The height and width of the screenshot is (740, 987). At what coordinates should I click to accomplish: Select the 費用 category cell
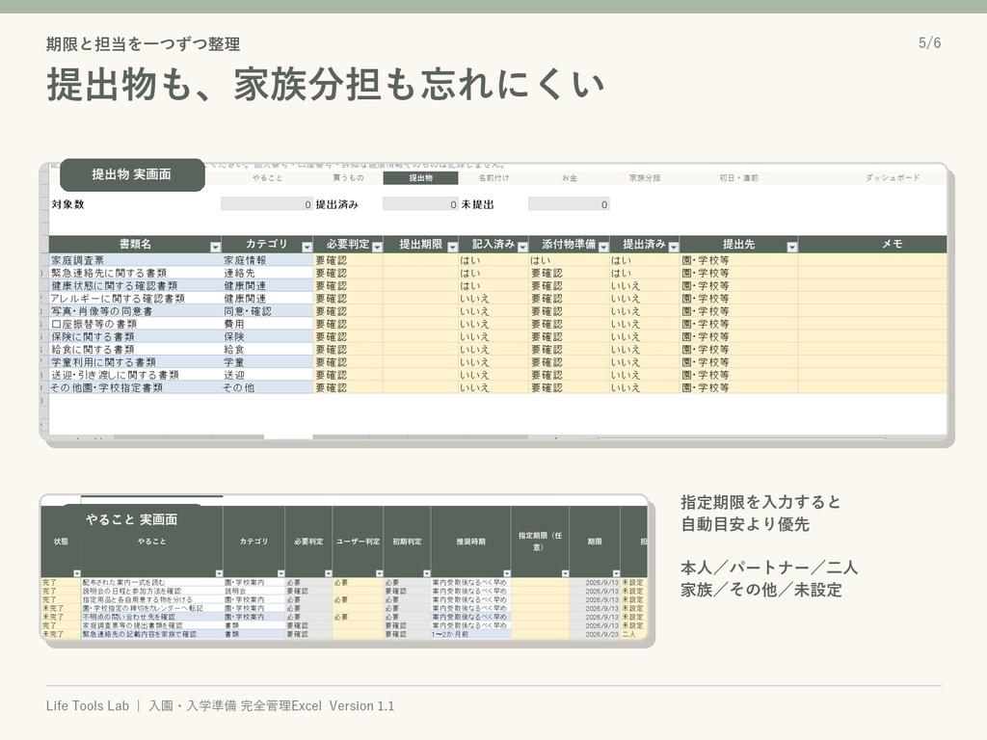267,324
